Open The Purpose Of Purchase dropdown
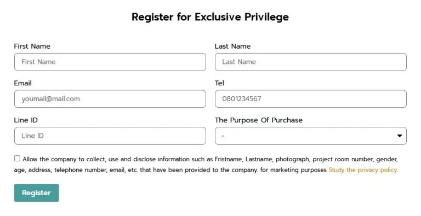 coord(311,136)
